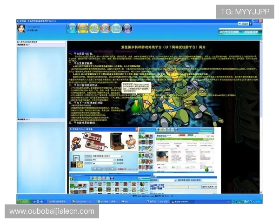Click the user avatar portrait
The height and width of the screenshot is (223, 279).
click(x=21, y=29)
